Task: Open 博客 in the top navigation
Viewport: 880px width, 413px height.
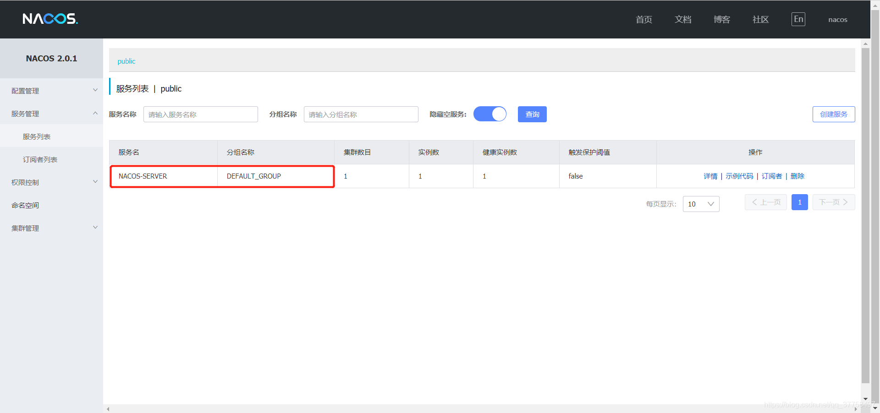Action: pyautogui.click(x=722, y=19)
